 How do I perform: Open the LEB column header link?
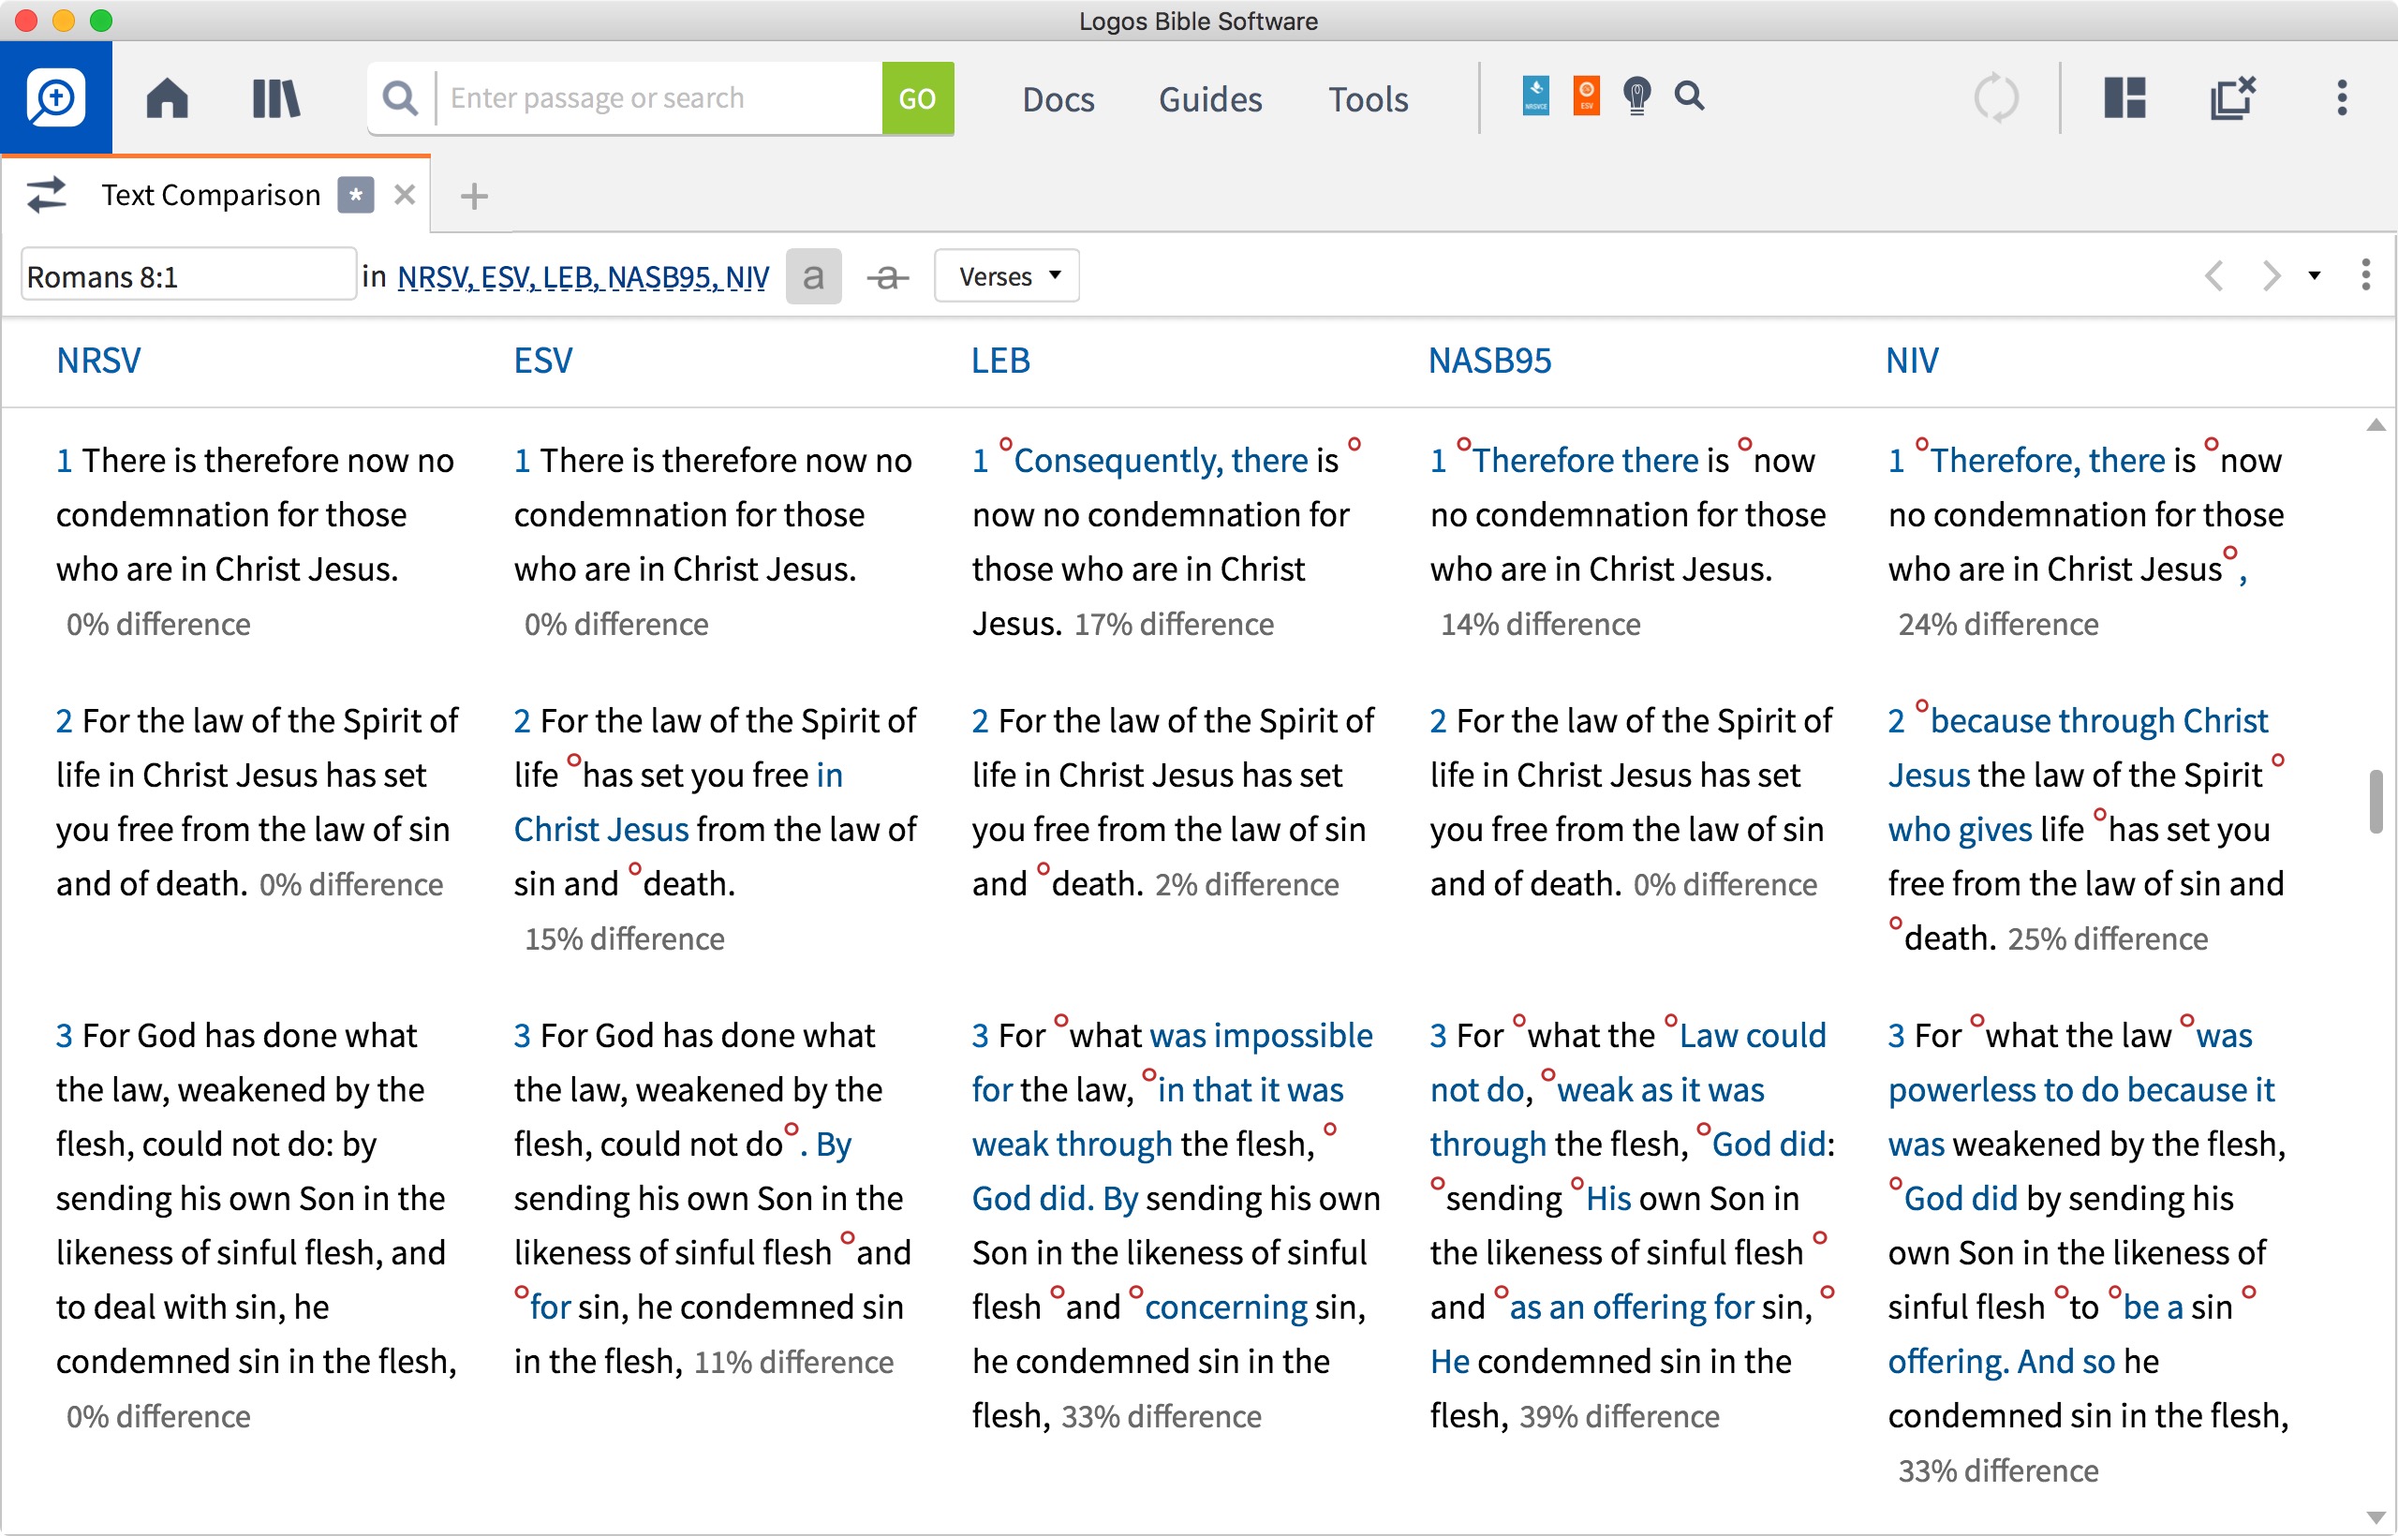coord(1000,360)
